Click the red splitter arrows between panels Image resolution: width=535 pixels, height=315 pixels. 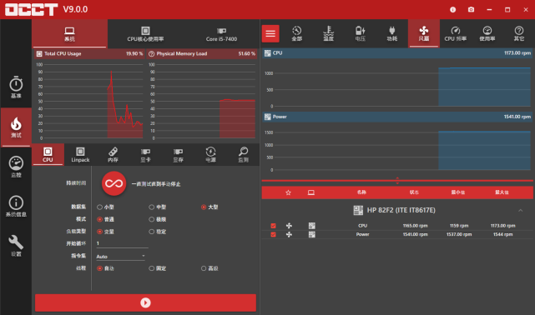tap(397, 181)
